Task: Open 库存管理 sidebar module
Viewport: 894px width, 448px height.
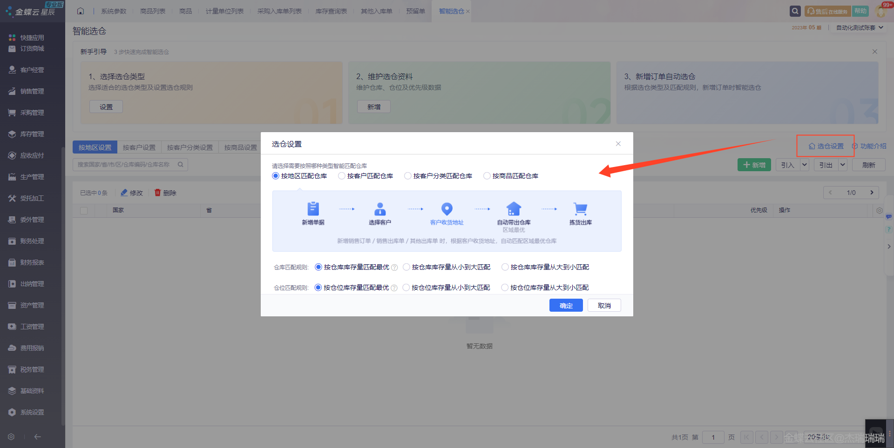Action: pyautogui.click(x=27, y=134)
